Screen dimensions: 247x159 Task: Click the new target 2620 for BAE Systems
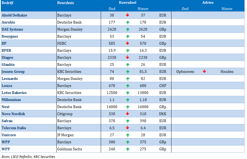tap(143, 30)
